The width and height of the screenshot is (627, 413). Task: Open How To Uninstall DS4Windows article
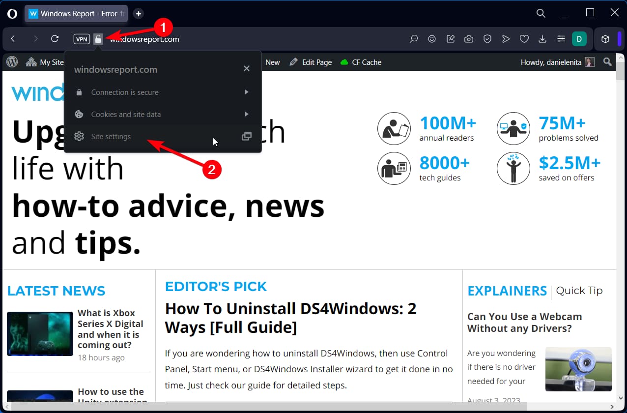click(x=291, y=318)
